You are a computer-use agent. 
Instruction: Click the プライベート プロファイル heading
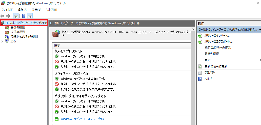71,73
